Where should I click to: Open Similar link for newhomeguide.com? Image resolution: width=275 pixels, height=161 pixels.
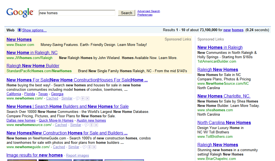(x=74, y=147)
